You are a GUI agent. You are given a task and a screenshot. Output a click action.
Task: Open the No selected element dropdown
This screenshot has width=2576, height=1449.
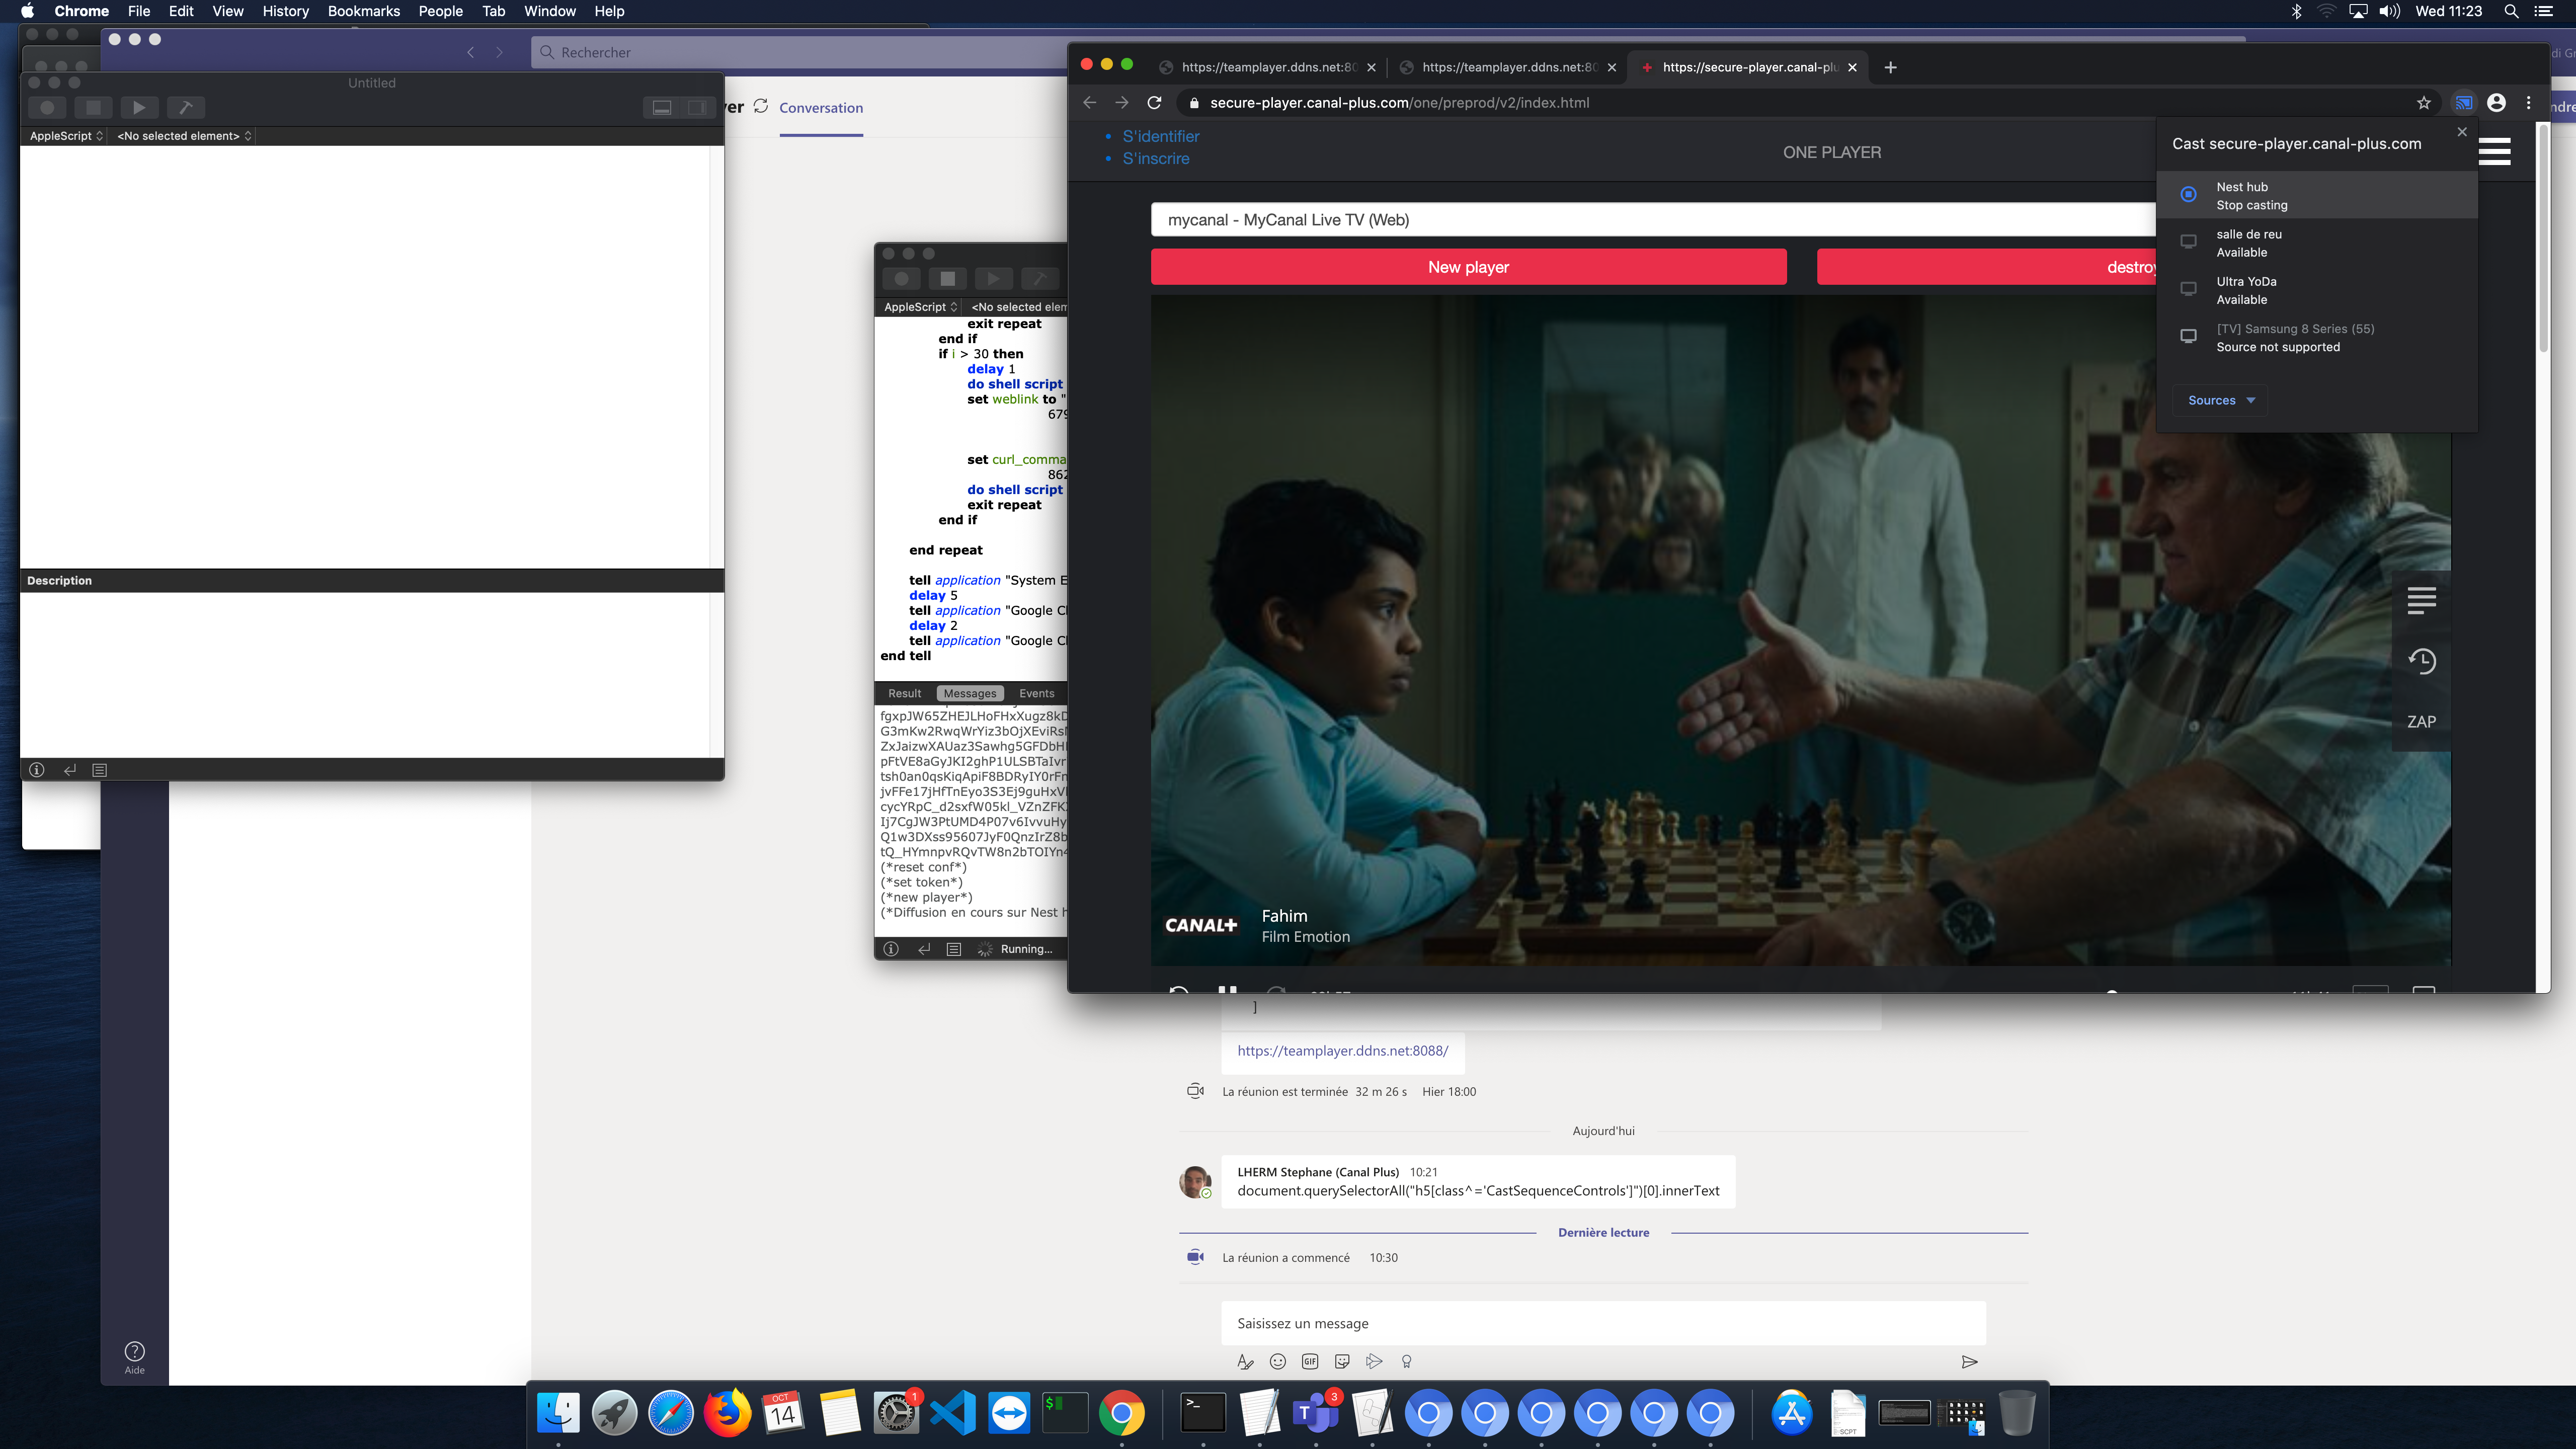click(184, 136)
